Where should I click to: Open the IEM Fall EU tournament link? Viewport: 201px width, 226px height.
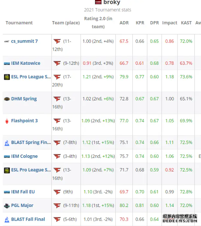[x=23, y=192]
